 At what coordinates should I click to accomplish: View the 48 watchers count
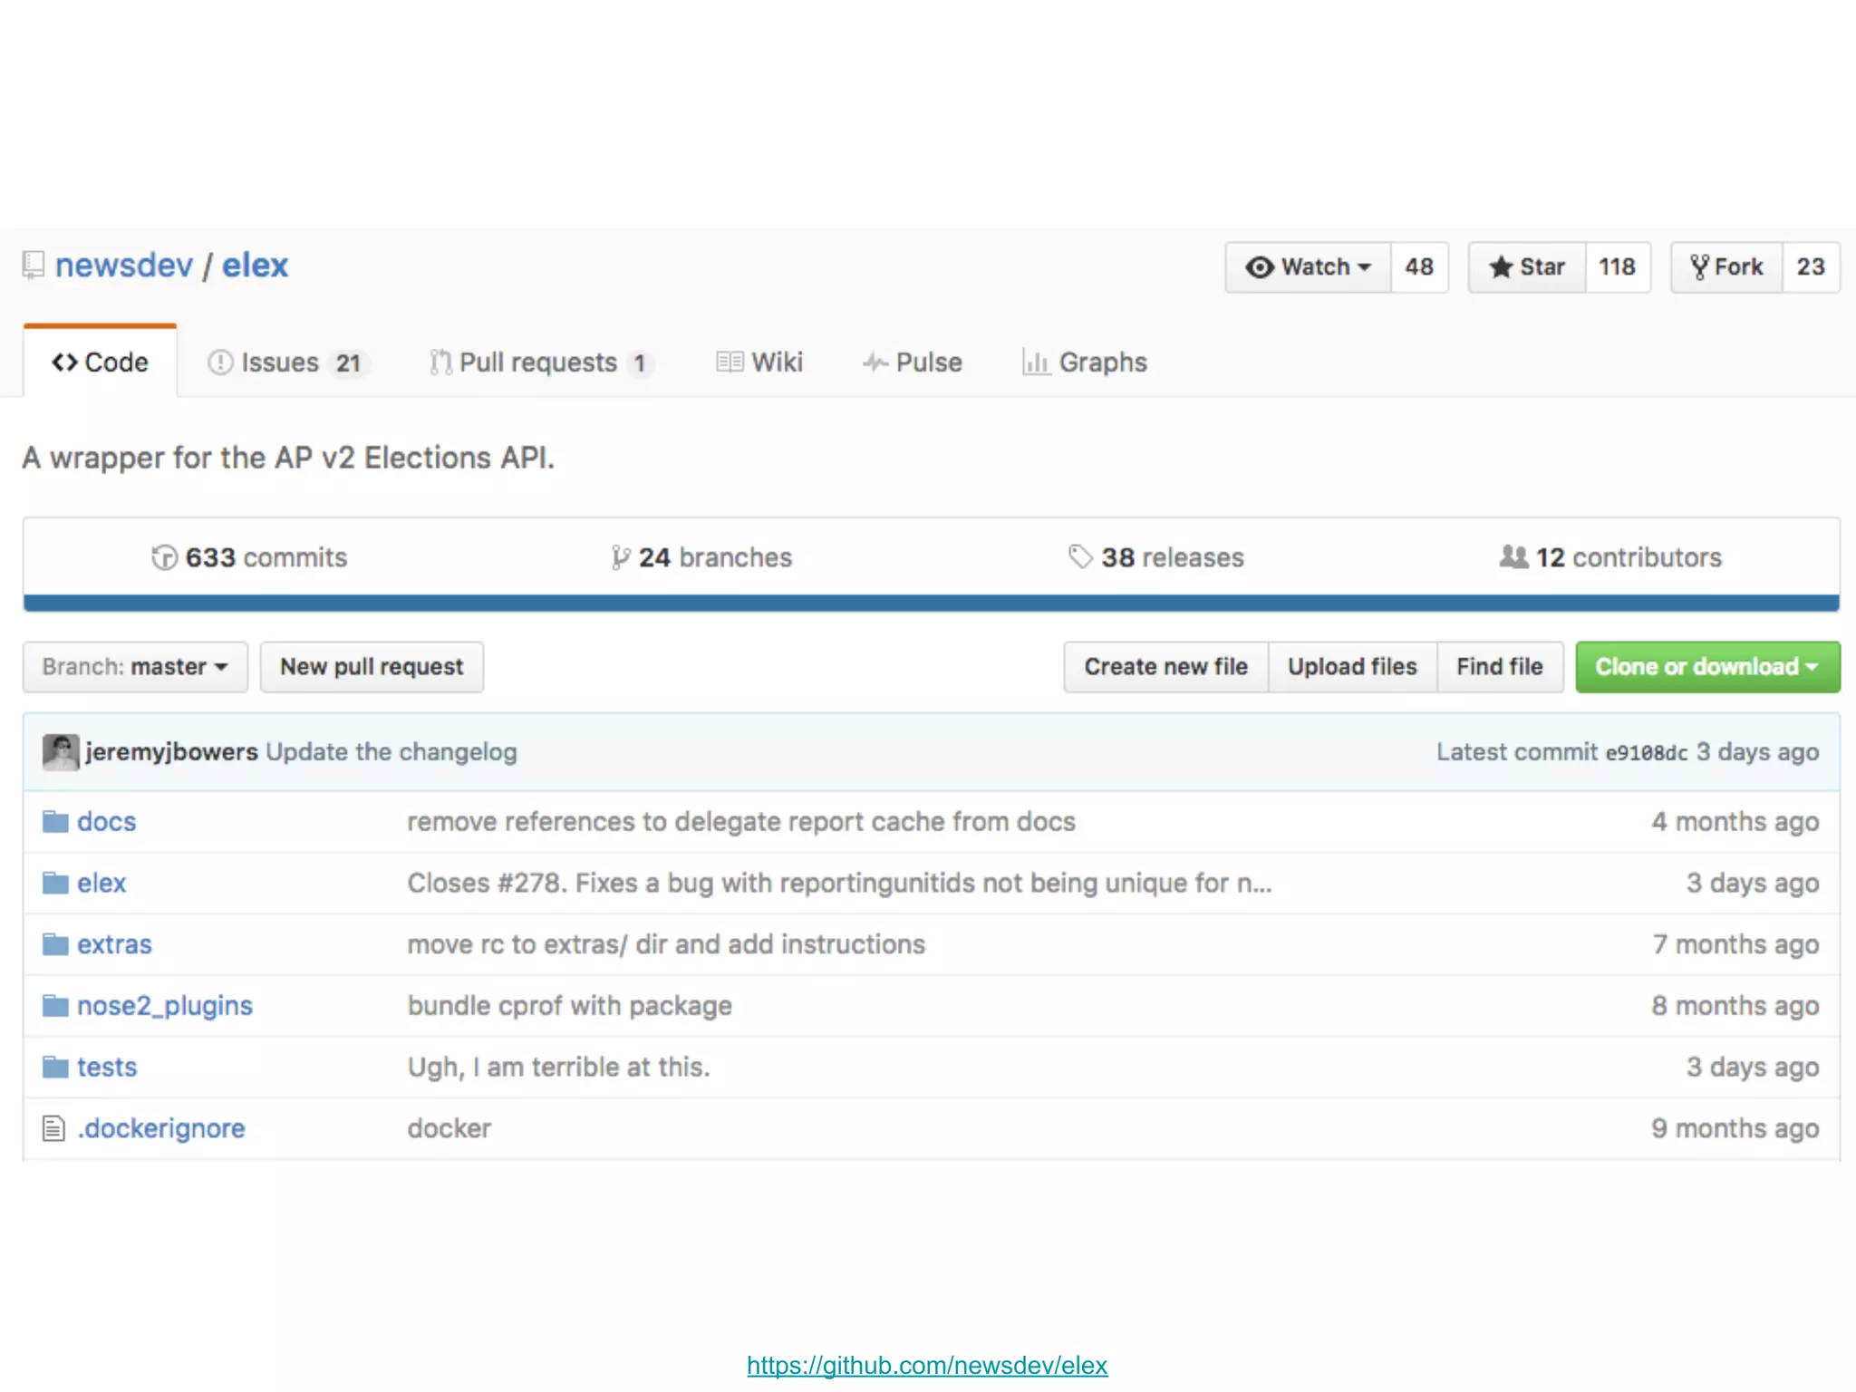(x=1419, y=267)
